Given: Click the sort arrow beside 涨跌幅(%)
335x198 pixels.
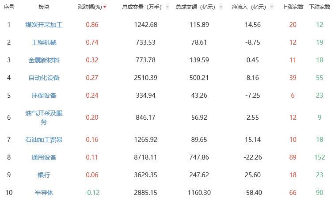Looking at the screenshot, I should click(x=105, y=8).
